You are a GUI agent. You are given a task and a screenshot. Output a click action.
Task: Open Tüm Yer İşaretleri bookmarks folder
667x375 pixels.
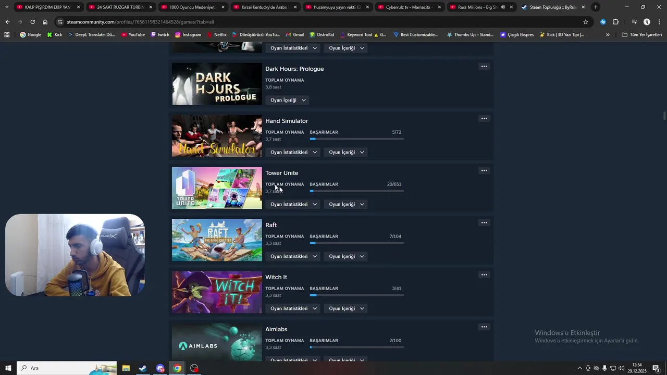point(642,35)
